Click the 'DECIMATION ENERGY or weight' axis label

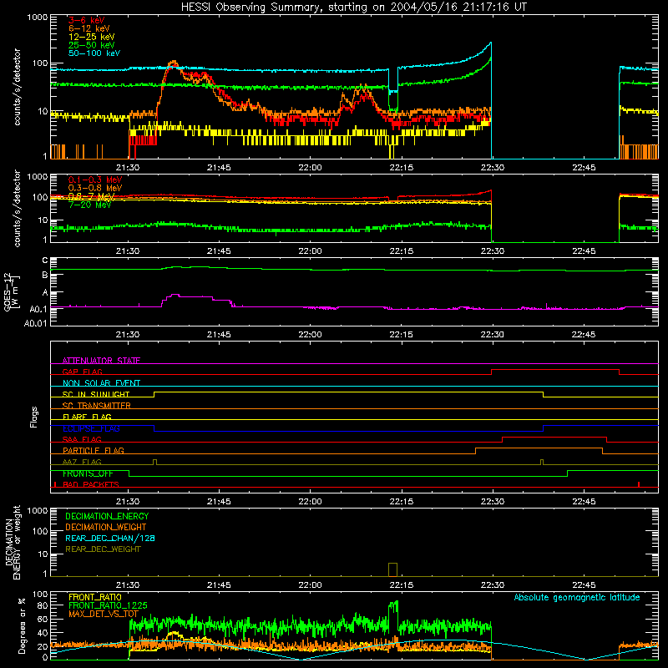[13, 542]
